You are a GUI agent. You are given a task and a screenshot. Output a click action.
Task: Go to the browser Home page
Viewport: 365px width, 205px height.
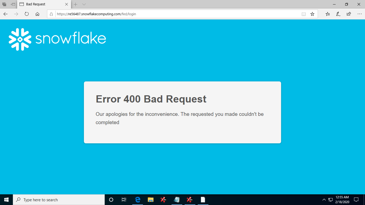pos(37,14)
